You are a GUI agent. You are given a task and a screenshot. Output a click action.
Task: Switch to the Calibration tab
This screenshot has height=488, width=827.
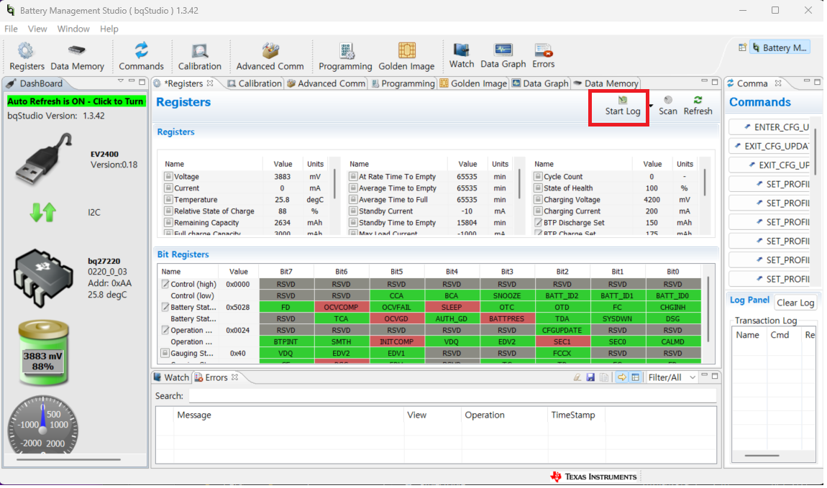[x=255, y=83]
